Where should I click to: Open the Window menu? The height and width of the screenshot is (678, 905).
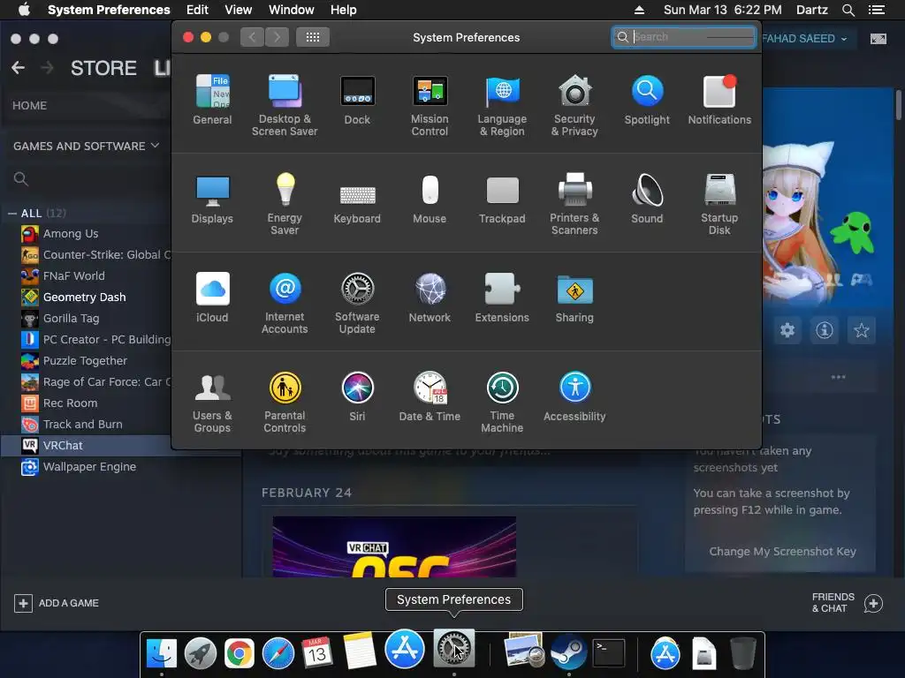pyautogui.click(x=292, y=10)
